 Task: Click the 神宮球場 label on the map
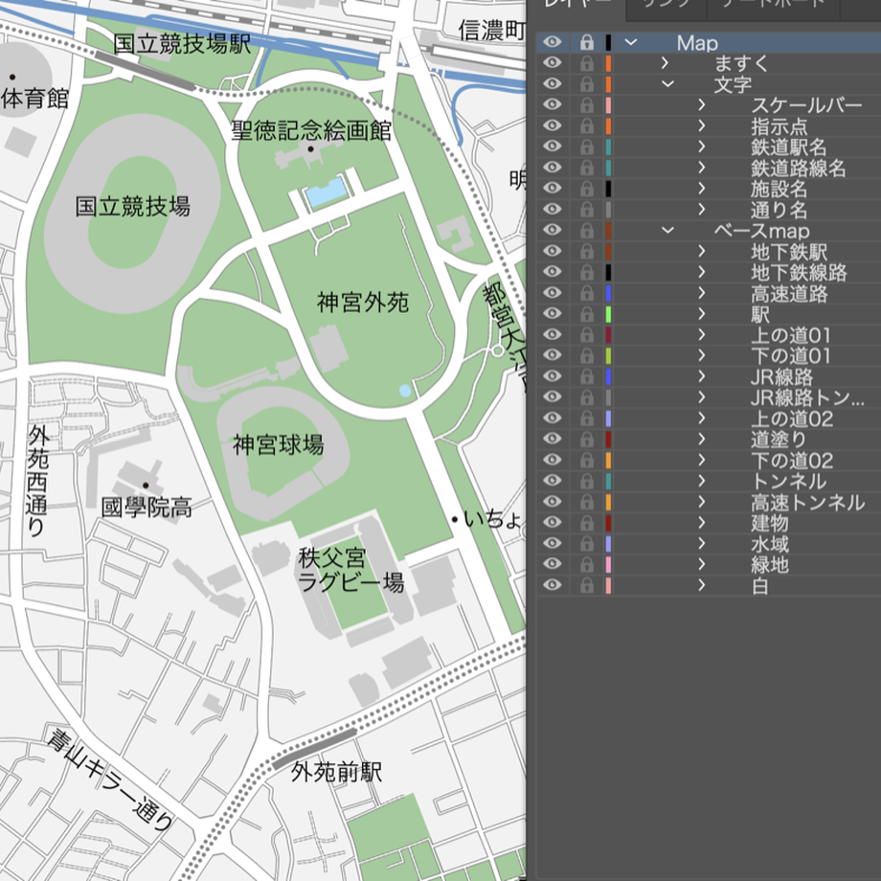pyautogui.click(x=278, y=445)
